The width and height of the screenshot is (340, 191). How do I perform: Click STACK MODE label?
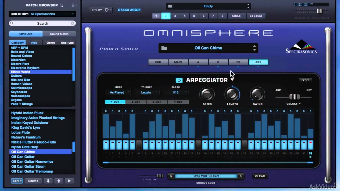point(129,10)
